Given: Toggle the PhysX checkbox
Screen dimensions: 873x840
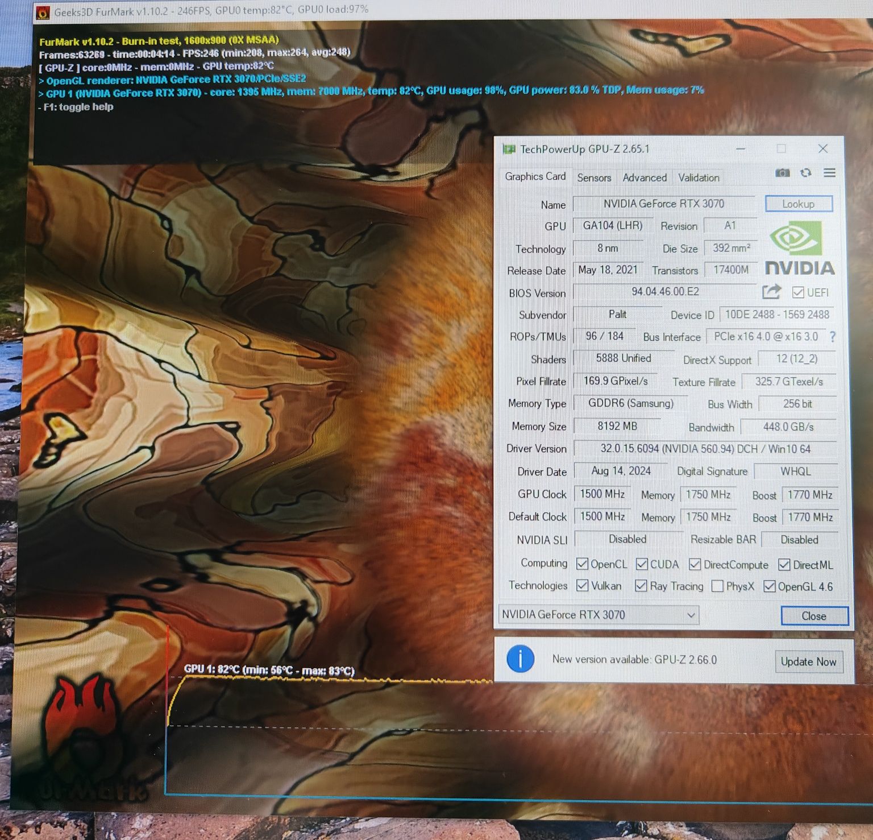Looking at the screenshot, I should click(x=717, y=586).
